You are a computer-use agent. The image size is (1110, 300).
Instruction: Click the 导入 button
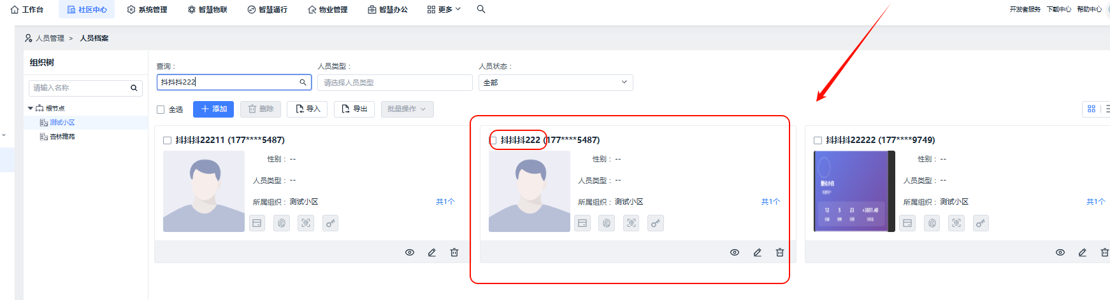pyautogui.click(x=307, y=109)
